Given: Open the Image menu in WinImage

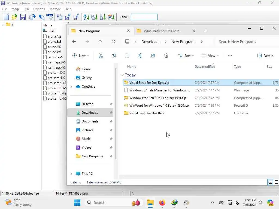Looking at the screenshot, I should [15, 9].
